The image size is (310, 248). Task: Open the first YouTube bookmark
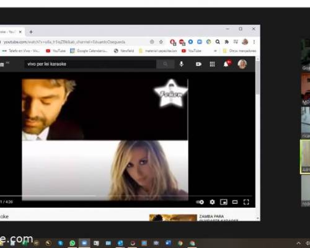click(x=56, y=51)
